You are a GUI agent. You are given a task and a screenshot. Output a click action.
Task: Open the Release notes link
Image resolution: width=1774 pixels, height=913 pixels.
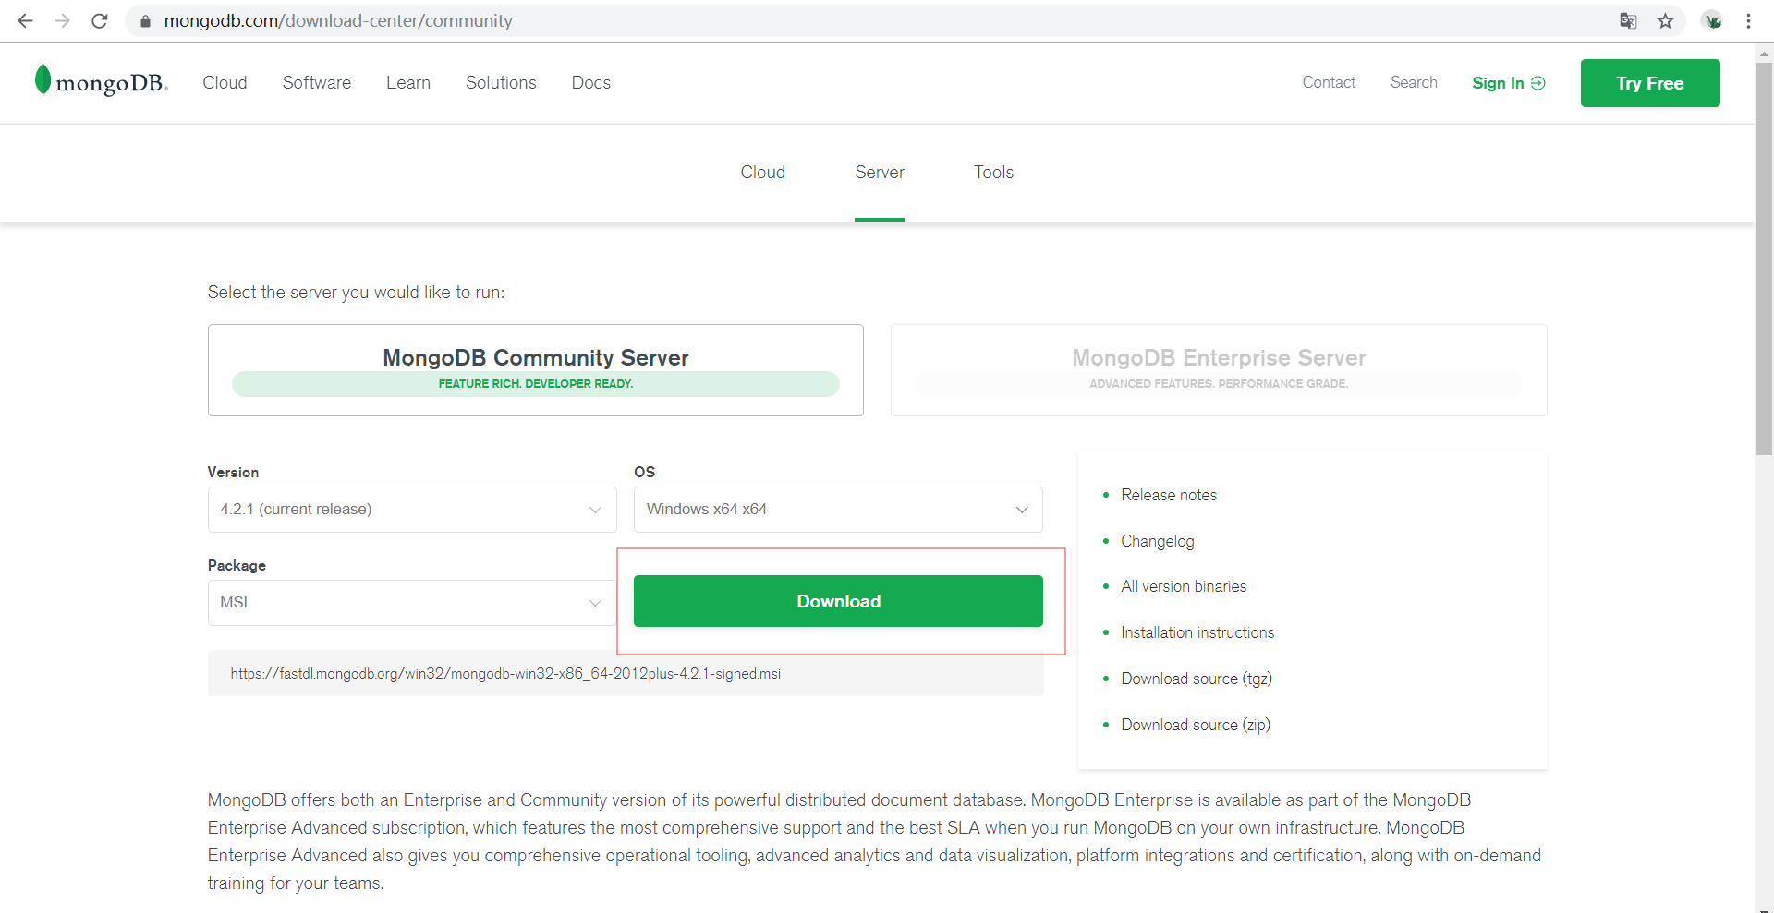1169,495
